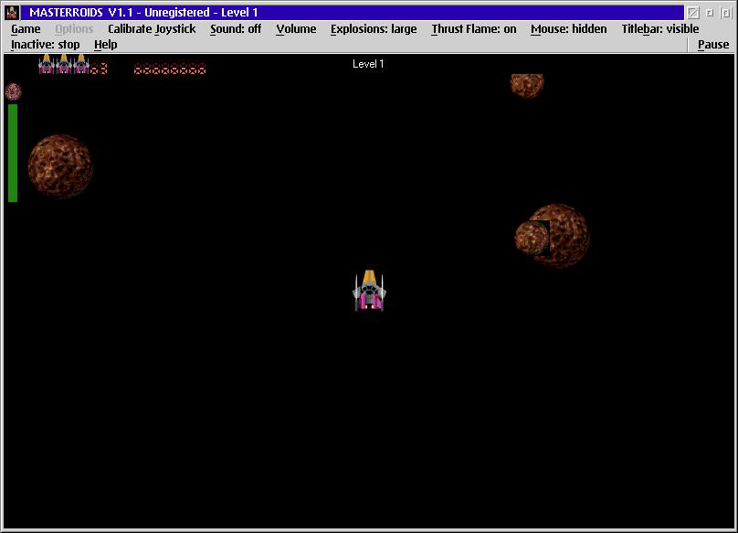738x533 pixels.
Task: Click the green shield energy bar
Action: click(13, 154)
